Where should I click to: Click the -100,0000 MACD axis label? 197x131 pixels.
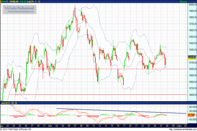pyautogui.click(x=192, y=120)
